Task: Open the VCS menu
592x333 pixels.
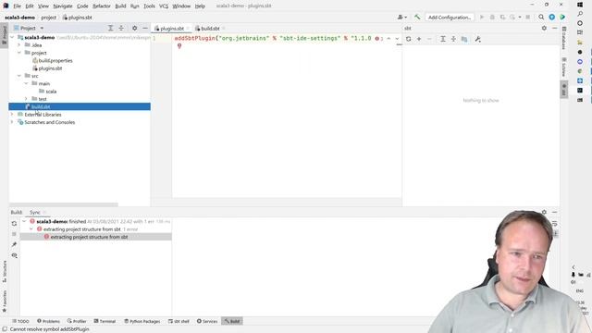Action: 164,6
